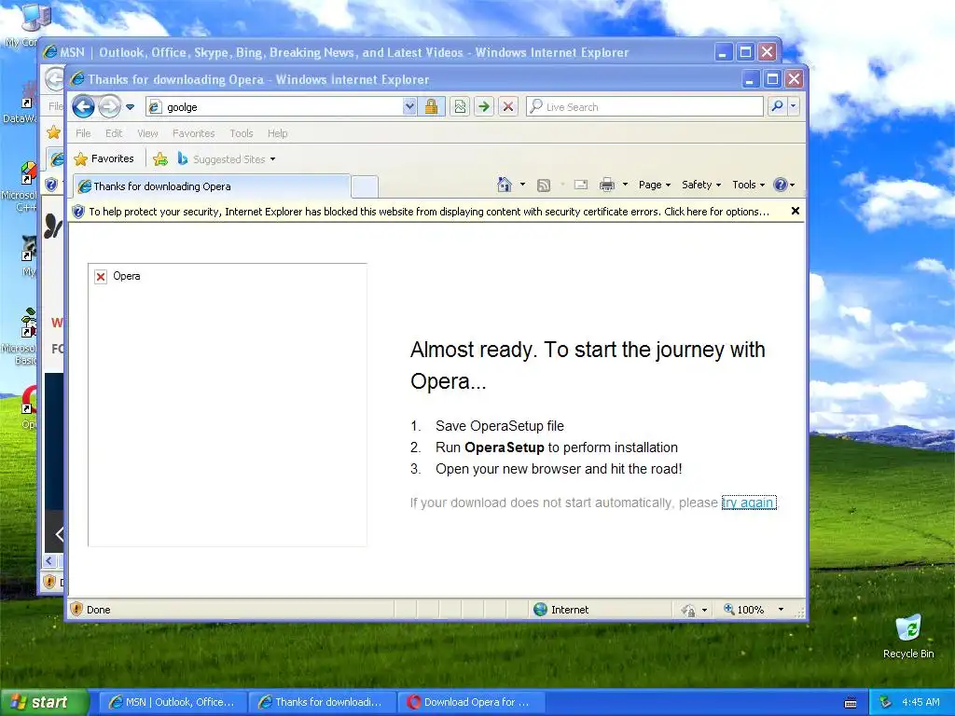
Task: Click the try again link
Action: click(749, 503)
